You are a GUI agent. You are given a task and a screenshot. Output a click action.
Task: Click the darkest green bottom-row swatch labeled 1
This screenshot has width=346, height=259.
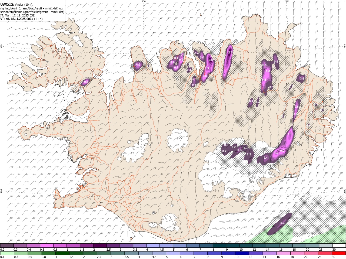[62, 253]
